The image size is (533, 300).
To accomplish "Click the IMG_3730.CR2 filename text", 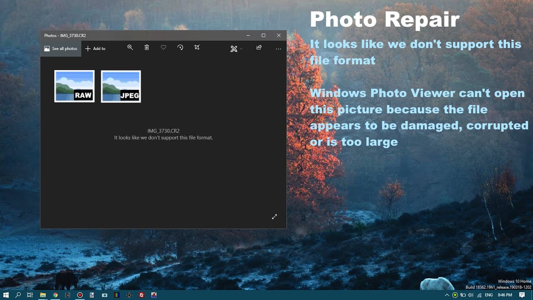I will pos(164,131).
